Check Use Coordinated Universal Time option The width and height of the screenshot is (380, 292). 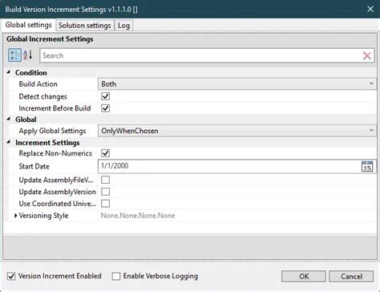pos(106,204)
